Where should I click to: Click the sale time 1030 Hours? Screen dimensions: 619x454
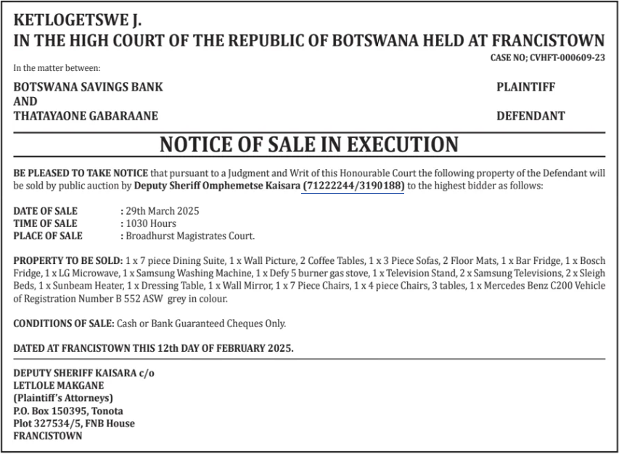pyautogui.click(x=151, y=223)
